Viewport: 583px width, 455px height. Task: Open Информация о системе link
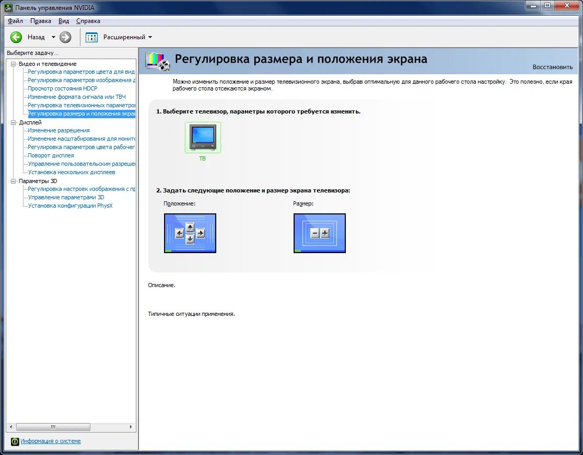click(51, 441)
